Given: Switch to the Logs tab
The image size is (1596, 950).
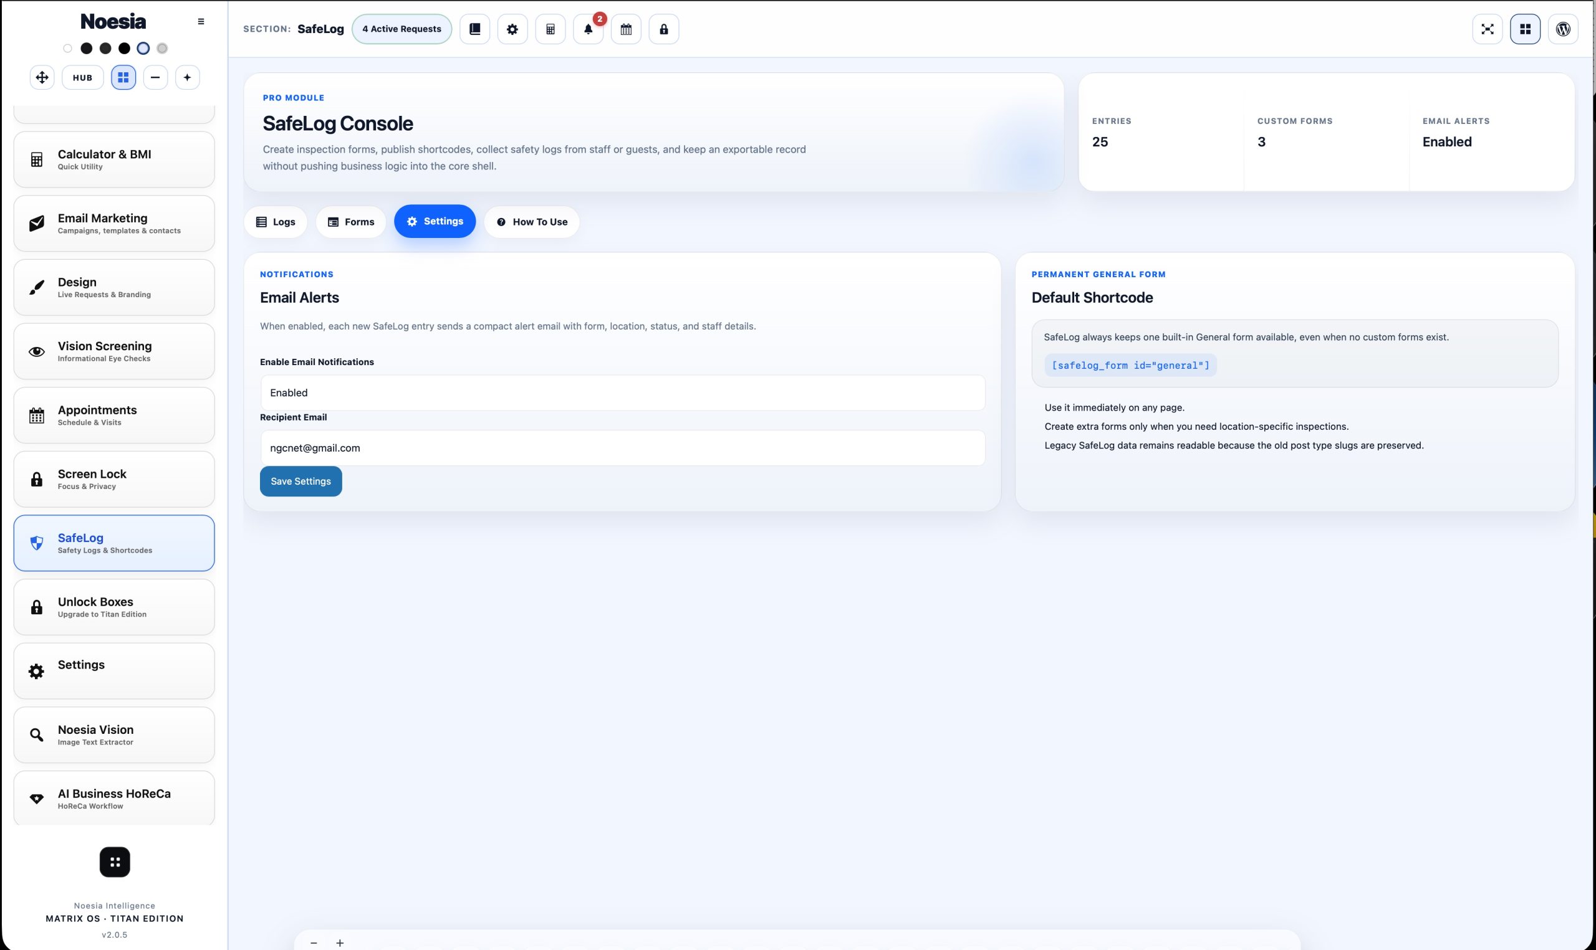Looking at the screenshot, I should 276,222.
